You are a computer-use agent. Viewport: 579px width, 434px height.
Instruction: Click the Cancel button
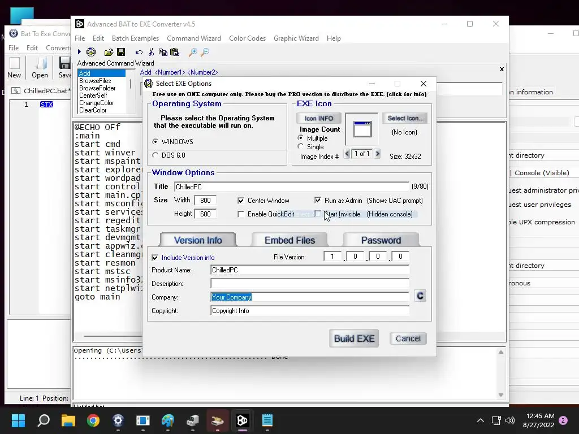[408, 338]
